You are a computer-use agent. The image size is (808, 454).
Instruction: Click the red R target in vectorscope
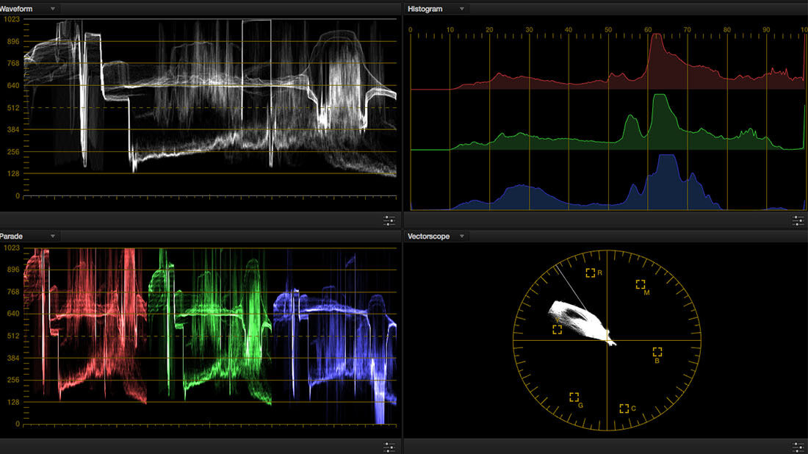590,273
